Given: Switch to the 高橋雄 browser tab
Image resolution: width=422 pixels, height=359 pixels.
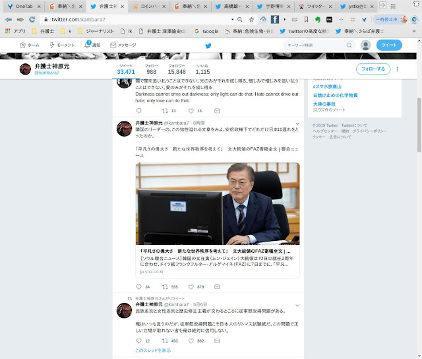Looking at the screenshot, I should coord(233,7).
